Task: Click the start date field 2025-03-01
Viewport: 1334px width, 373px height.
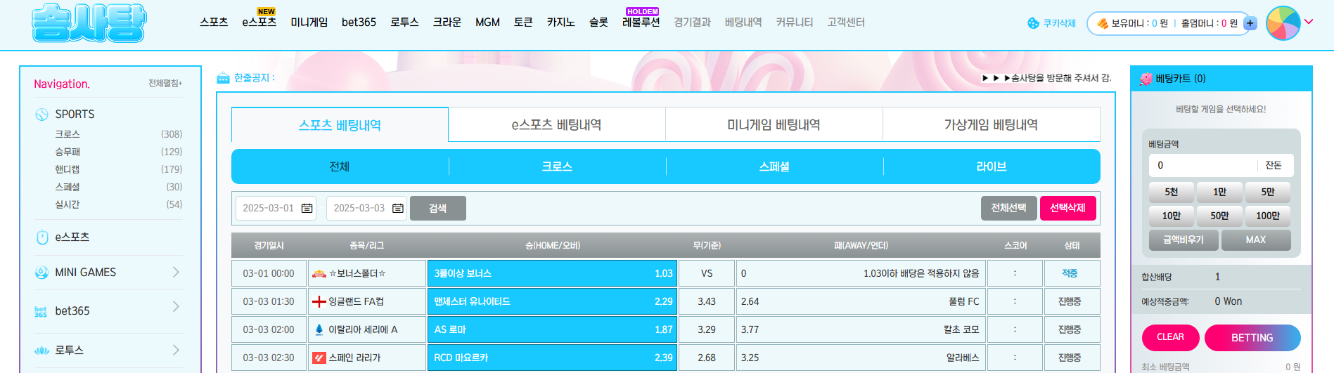Action: pos(276,209)
